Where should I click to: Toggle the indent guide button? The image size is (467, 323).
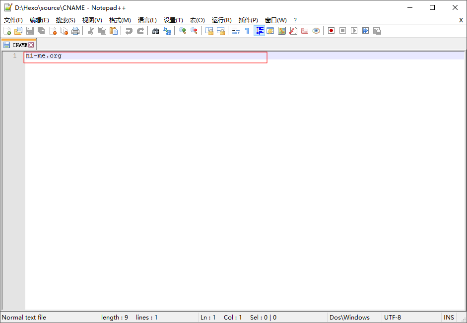point(259,31)
